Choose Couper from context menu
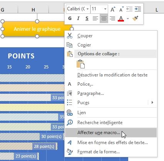 pos(111,36)
